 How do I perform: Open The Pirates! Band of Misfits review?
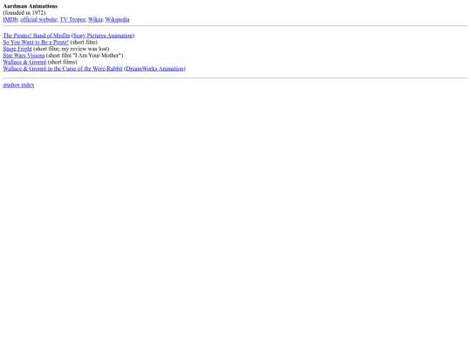tap(37, 36)
